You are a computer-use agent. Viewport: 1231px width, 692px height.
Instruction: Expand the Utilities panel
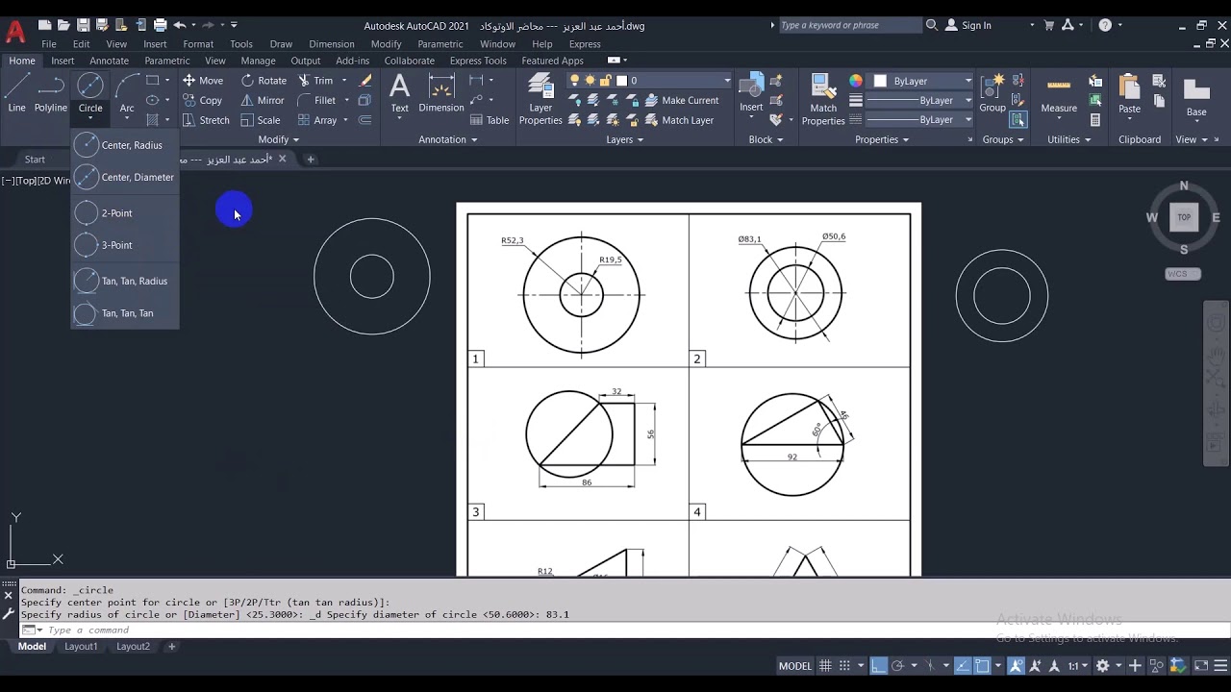pos(1069,139)
